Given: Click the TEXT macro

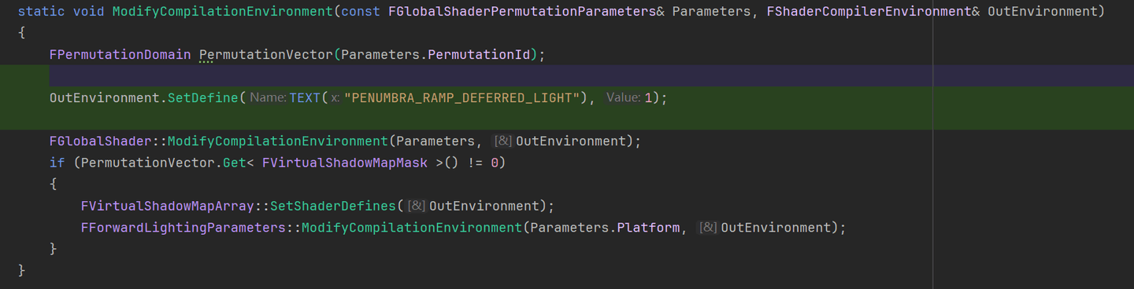Looking at the screenshot, I should tap(305, 98).
